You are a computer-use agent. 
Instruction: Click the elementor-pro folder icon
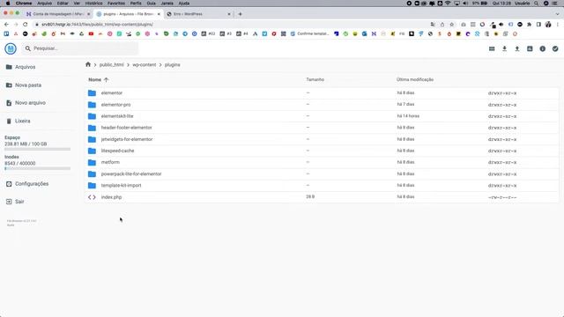click(x=92, y=105)
